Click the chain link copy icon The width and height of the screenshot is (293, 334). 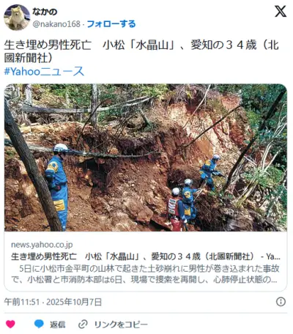tap(83, 324)
